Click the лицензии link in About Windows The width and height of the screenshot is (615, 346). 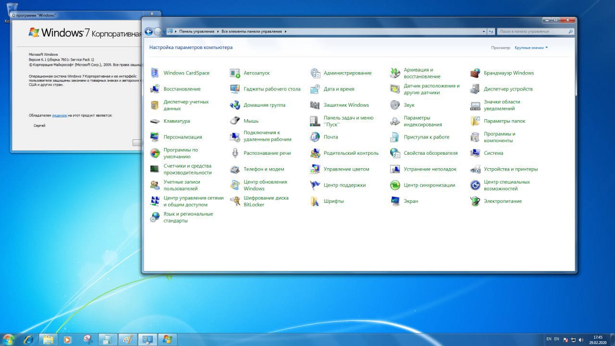(x=60, y=115)
